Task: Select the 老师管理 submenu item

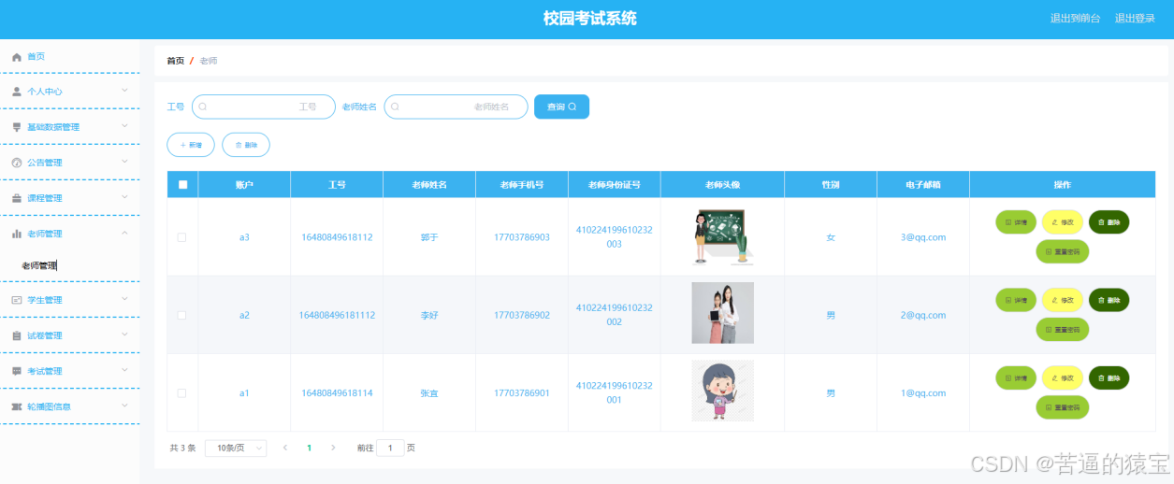Action: coord(39,265)
